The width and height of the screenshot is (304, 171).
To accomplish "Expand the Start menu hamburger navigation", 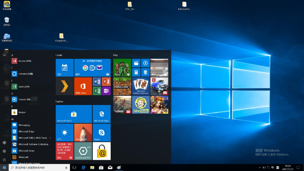I will tap(4, 55).
